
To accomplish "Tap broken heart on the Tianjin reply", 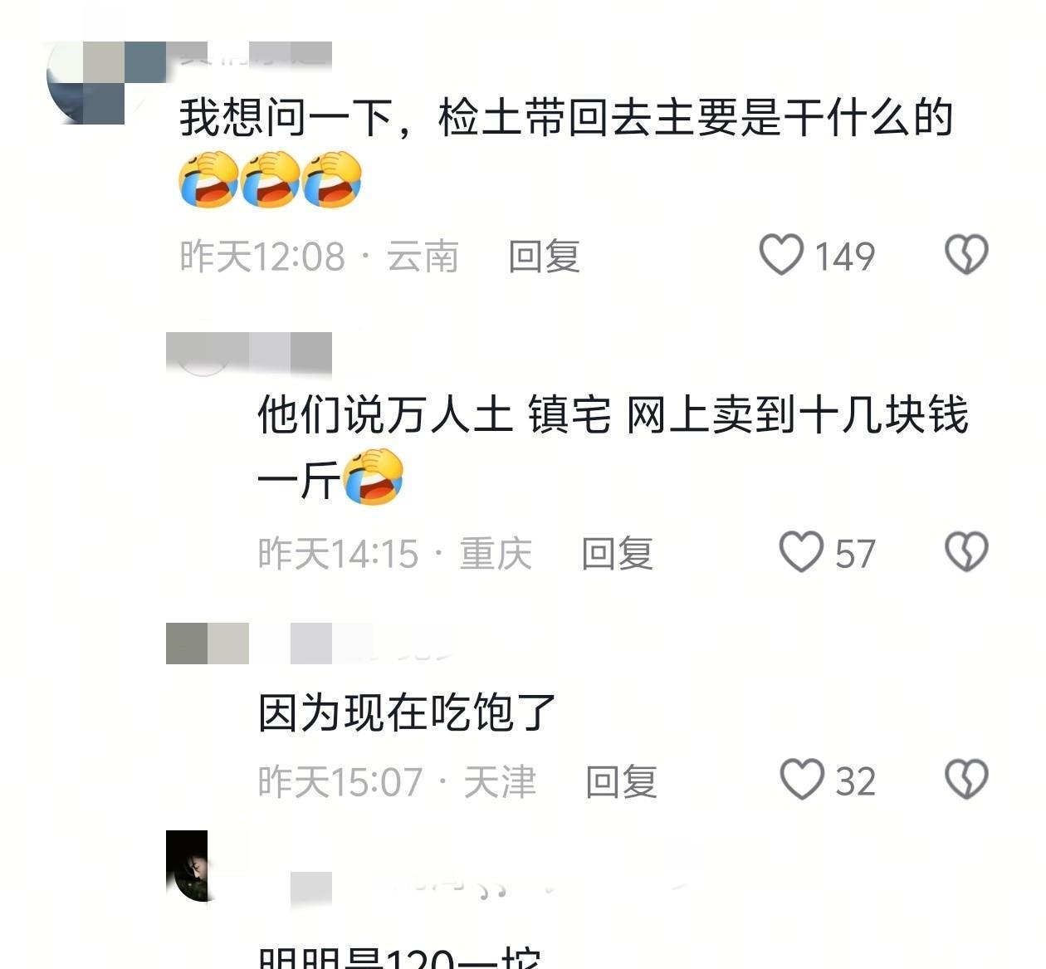I will 966,780.
